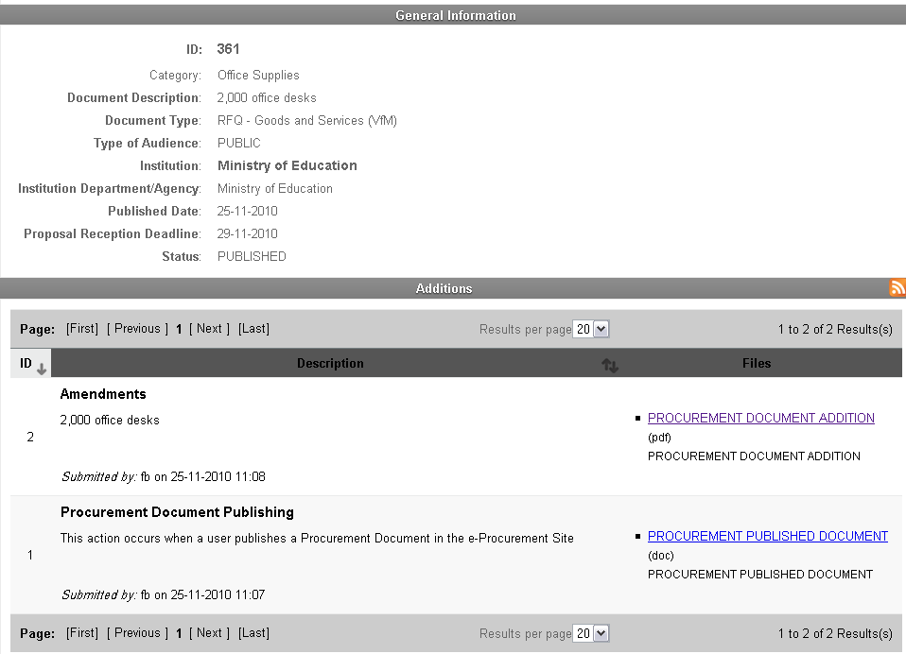Screen dimensions: 906x654
Task: Click the Files column header
Action: point(757,364)
